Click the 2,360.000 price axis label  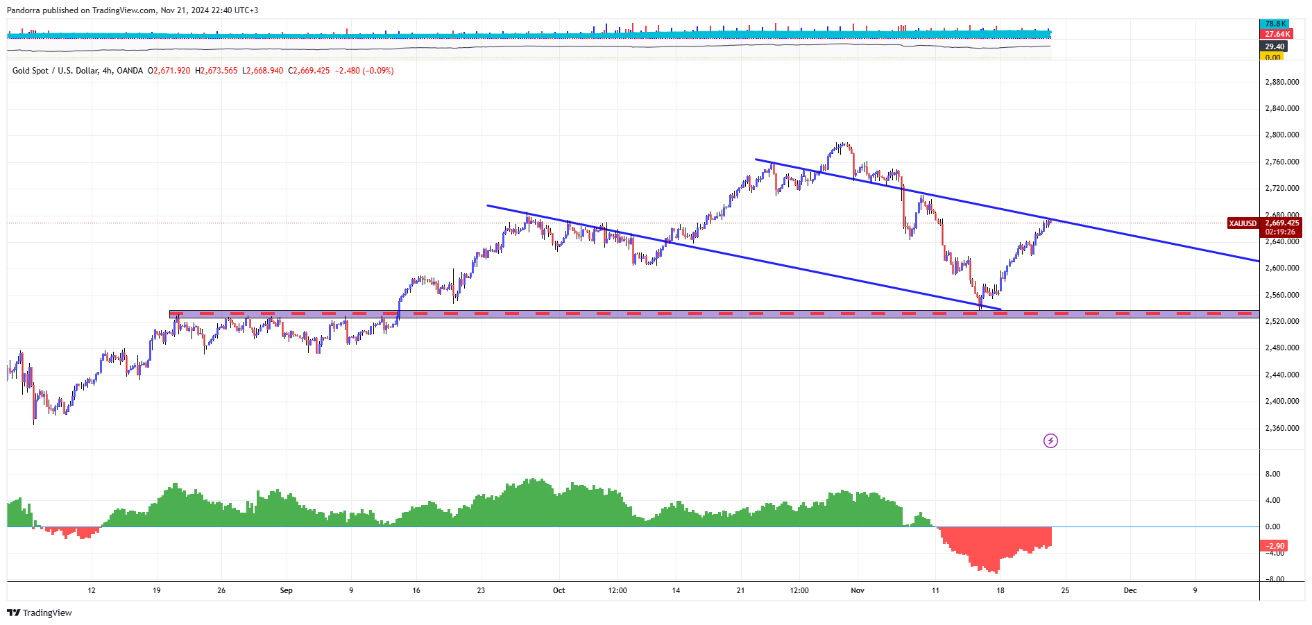1282,428
